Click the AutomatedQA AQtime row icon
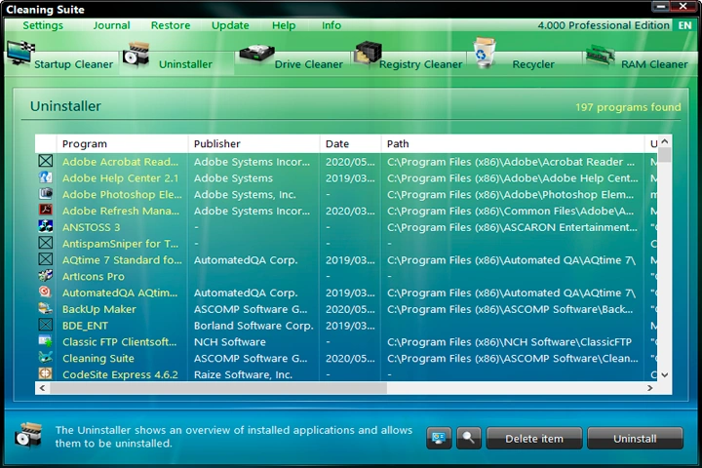Image resolution: width=702 pixels, height=468 pixels. click(45, 292)
